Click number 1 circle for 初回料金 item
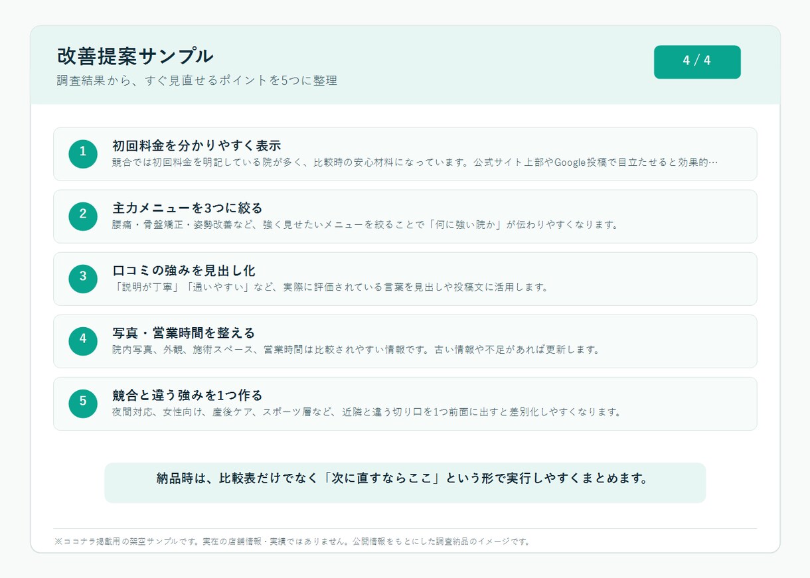Image resolution: width=810 pixels, height=578 pixels. tap(83, 154)
